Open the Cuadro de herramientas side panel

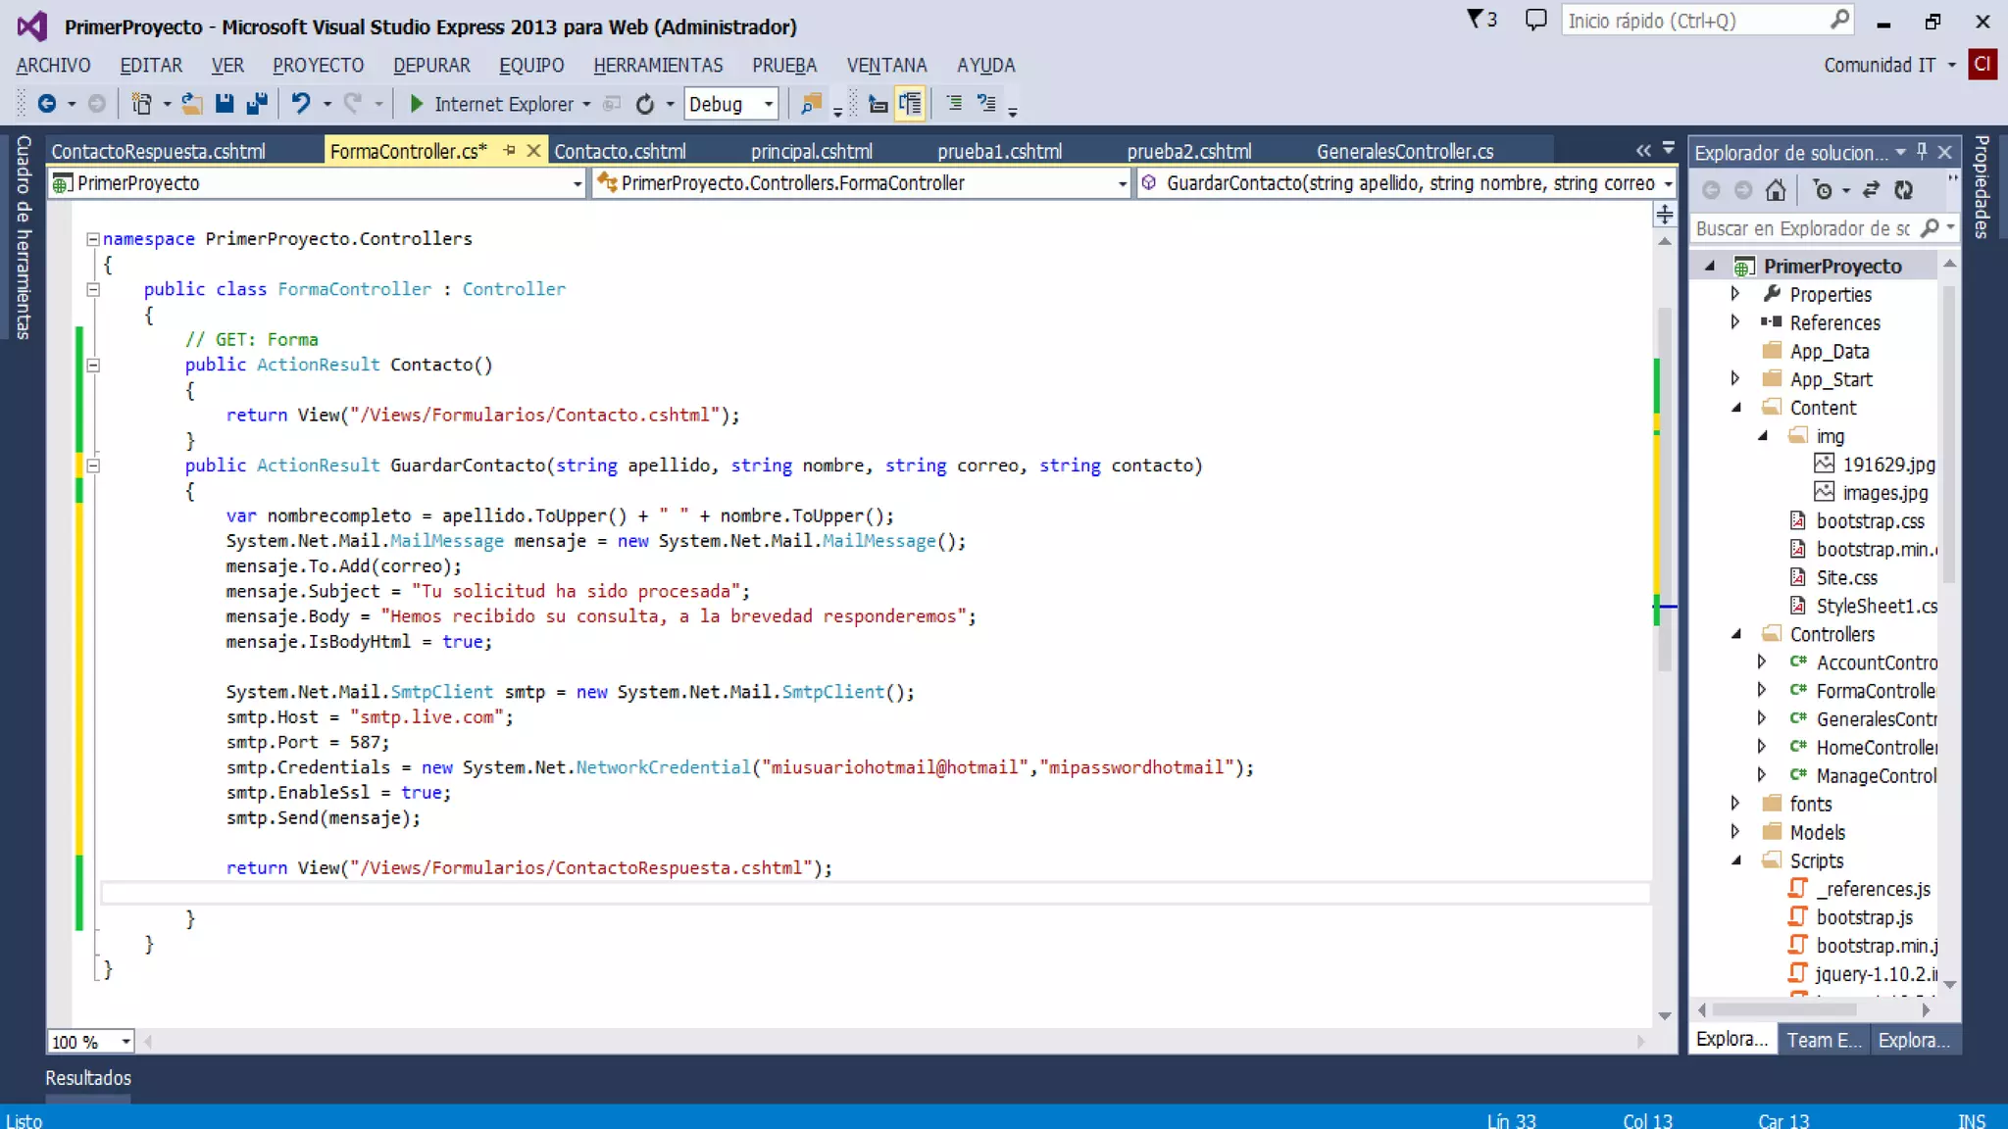pyautogui.click(x=24, y=237)
